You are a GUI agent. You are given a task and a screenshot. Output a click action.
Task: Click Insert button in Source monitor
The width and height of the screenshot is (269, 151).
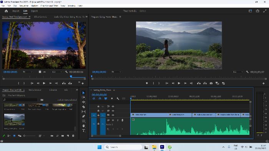(64, 83)
